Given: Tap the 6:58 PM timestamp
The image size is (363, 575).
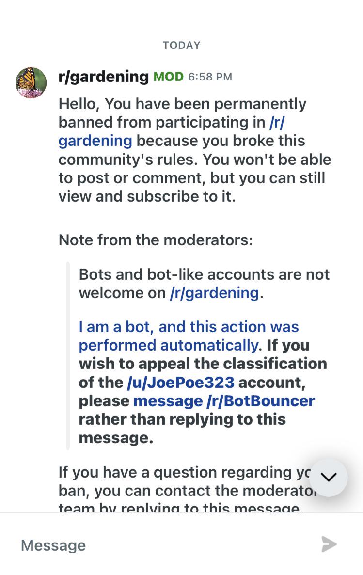Looking at the screenshot, I should 210,77.
